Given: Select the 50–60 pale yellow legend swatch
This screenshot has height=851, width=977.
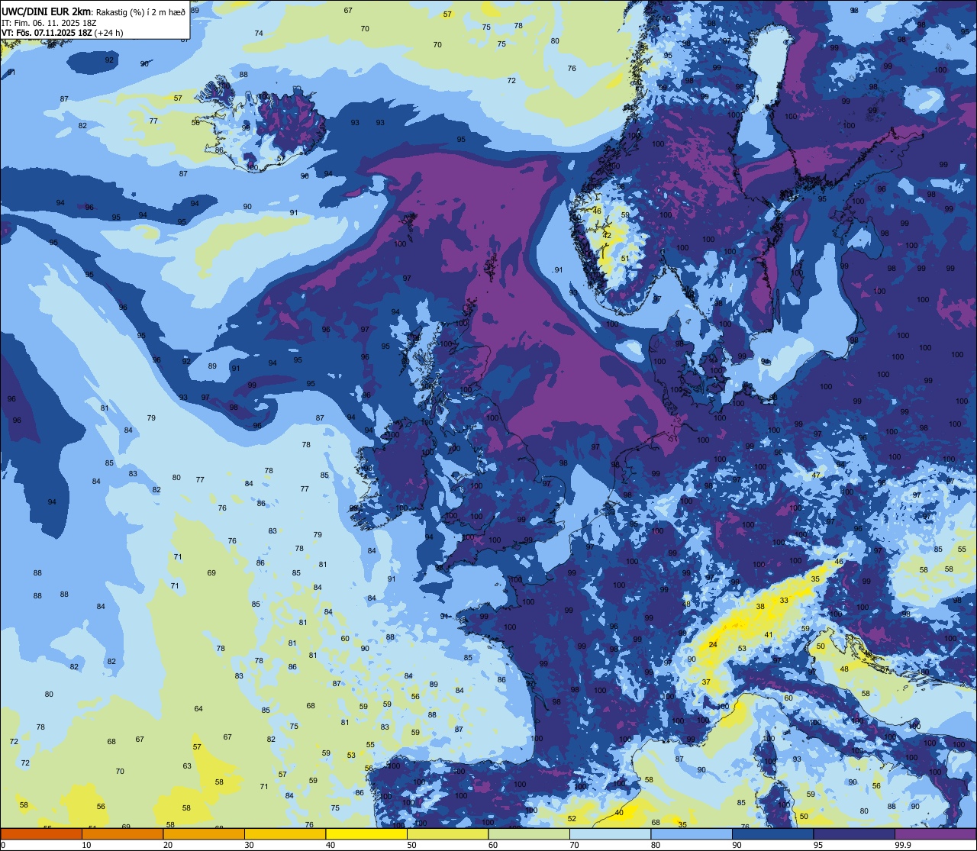Looking at the screenshot, I should [447, 833].
